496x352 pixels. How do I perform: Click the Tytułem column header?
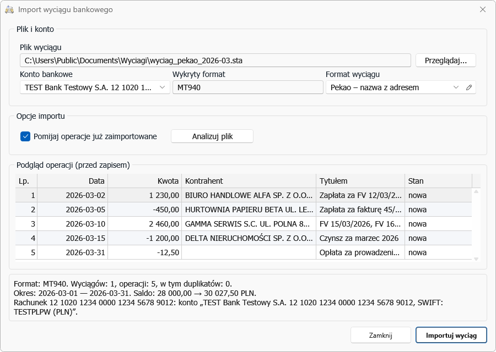[360, 181]
